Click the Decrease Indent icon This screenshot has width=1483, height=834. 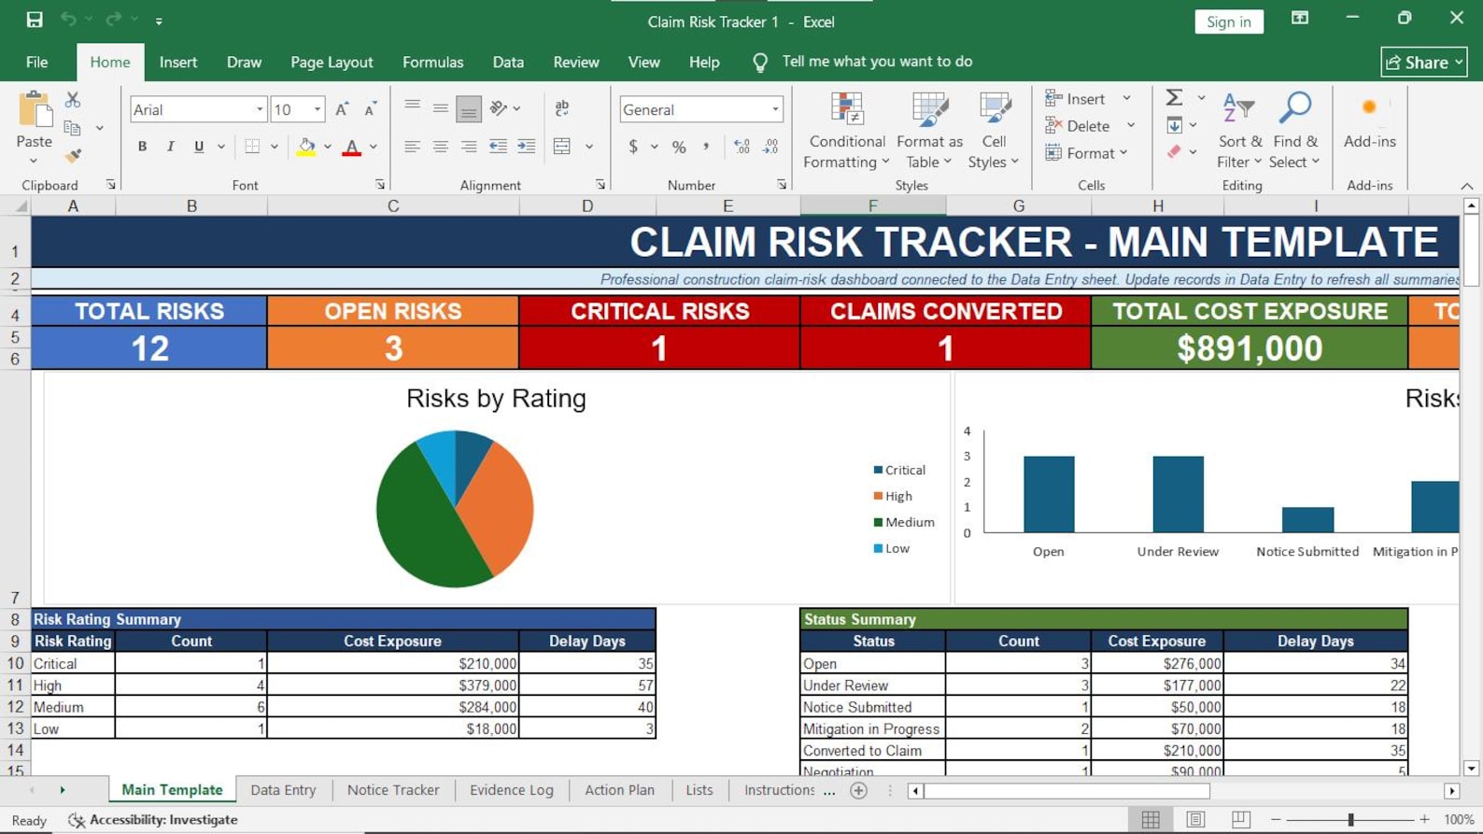coord(498,147)
